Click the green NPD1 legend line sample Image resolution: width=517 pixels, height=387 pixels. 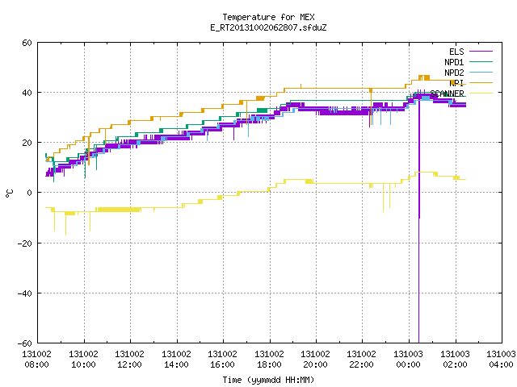point(481,61)
